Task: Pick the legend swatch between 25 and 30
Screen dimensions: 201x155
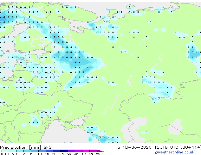Action: click(x=64, y=151)
